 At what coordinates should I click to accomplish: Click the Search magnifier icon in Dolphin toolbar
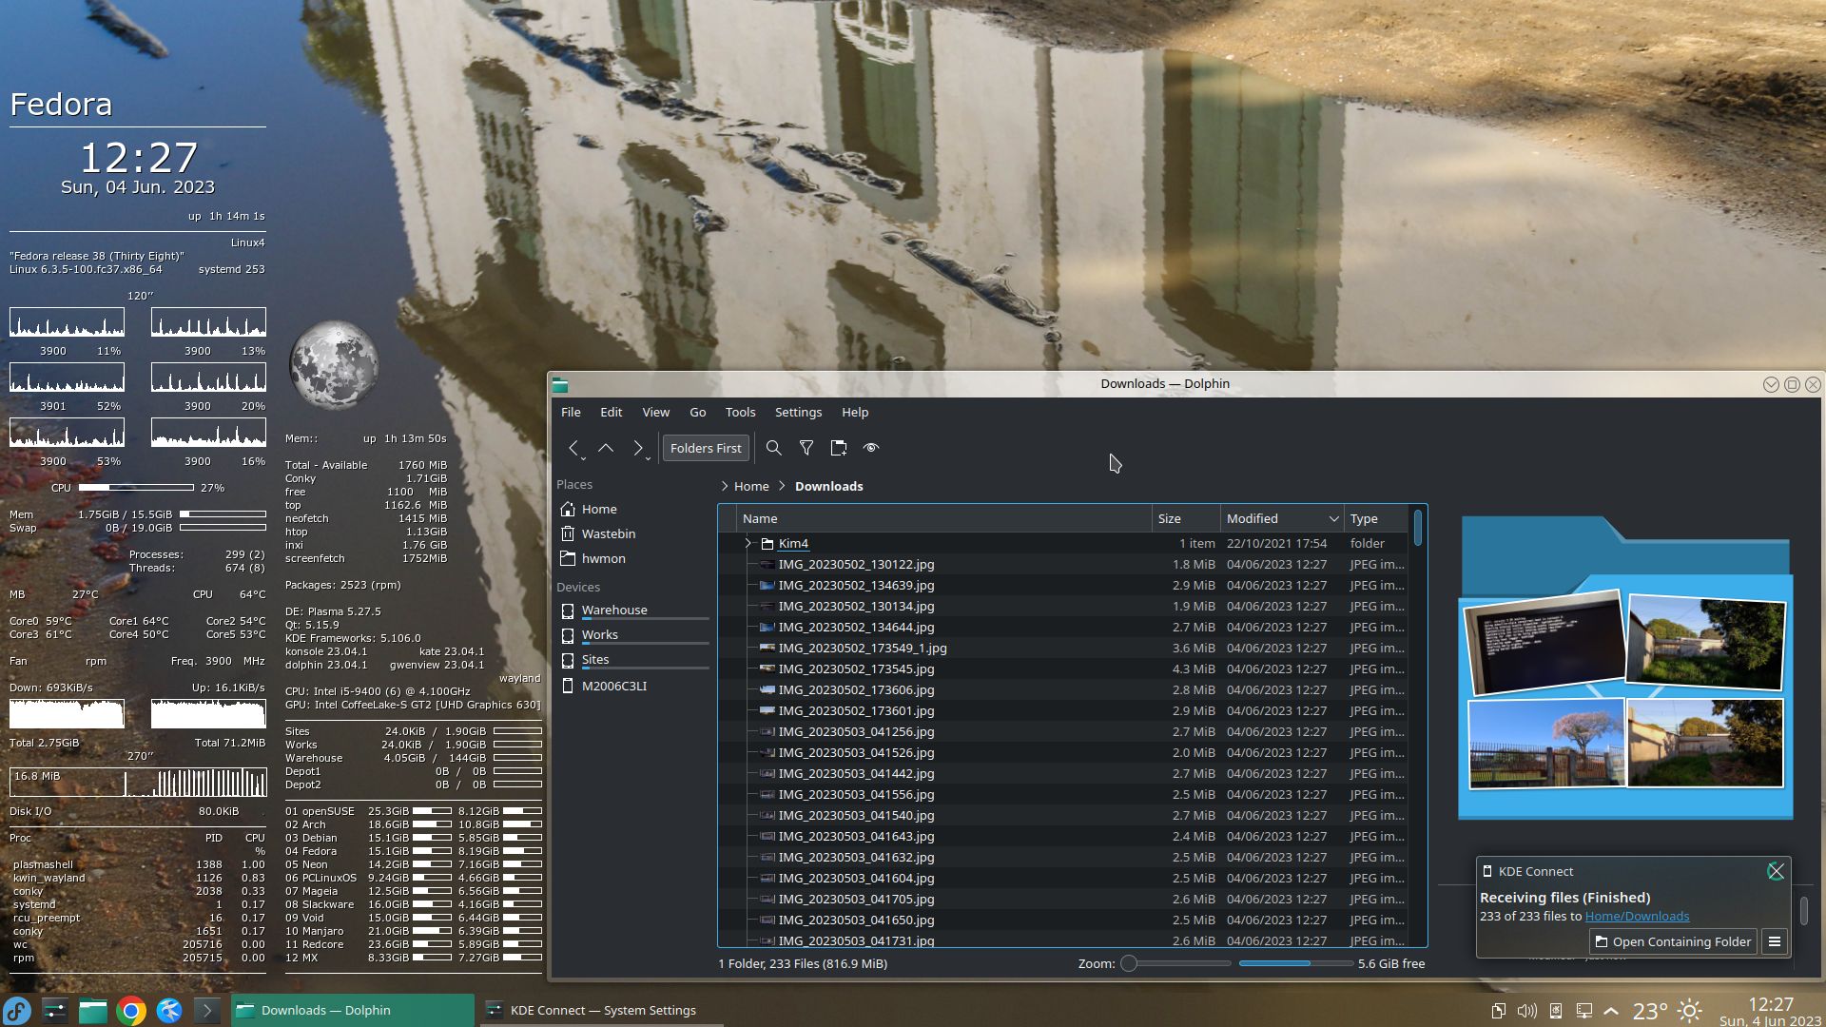[x=774, y=448]
